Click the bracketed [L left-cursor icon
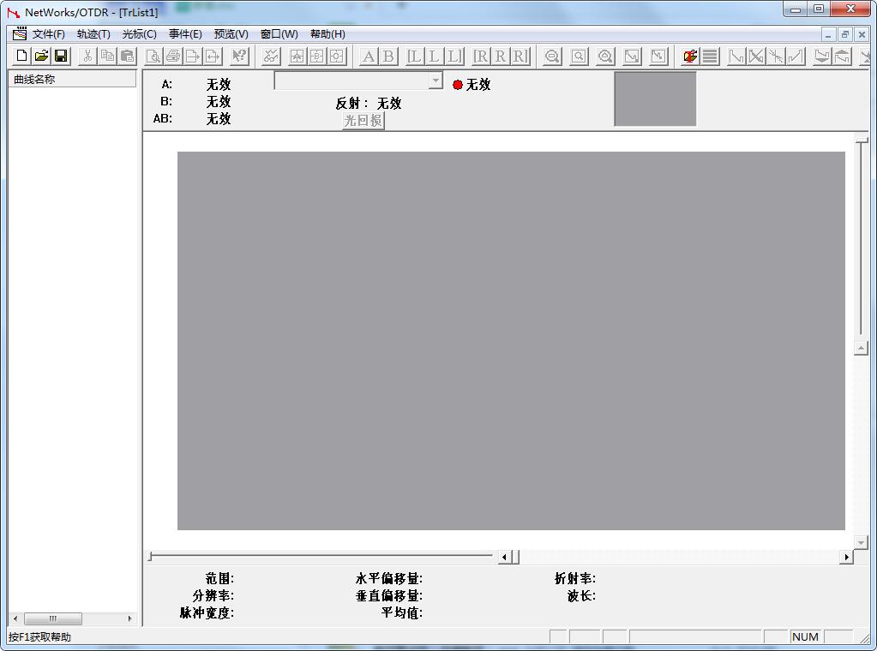877x651 pixels. 414,56
